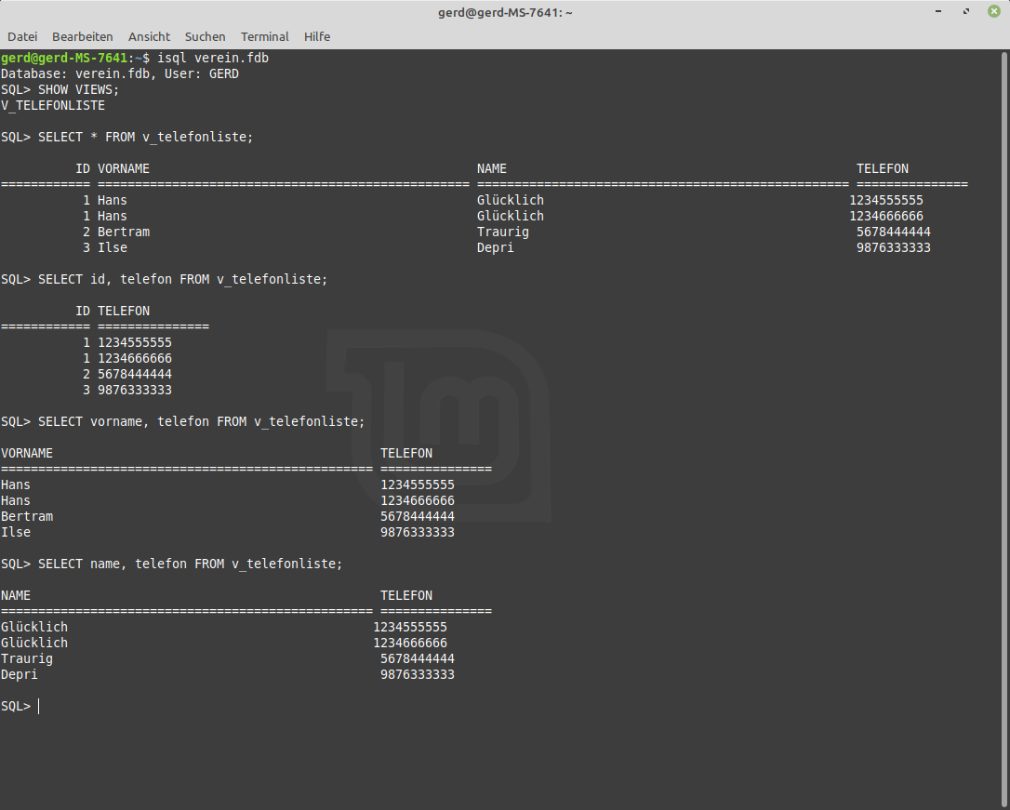Click 'Traurig' in the name/telefon result

(x=27, y=658)
